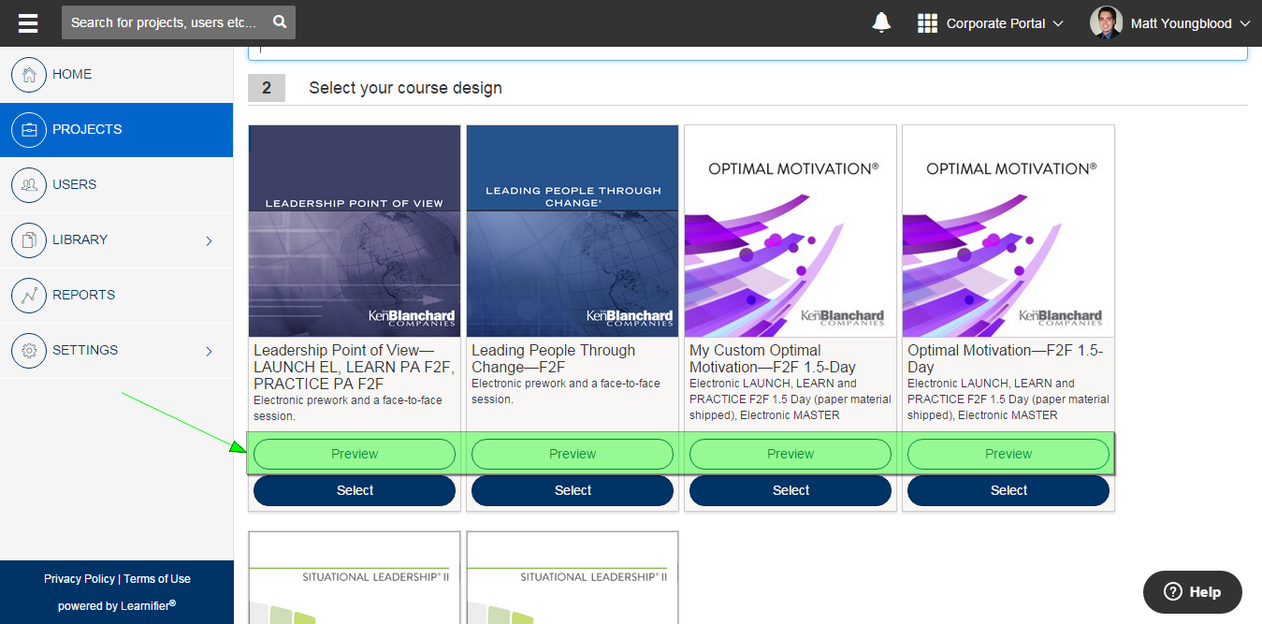Expand the Settings submenu chevron
This screenshot has width=1262, height=624.
pyautogui.click(x=209, y=351)
